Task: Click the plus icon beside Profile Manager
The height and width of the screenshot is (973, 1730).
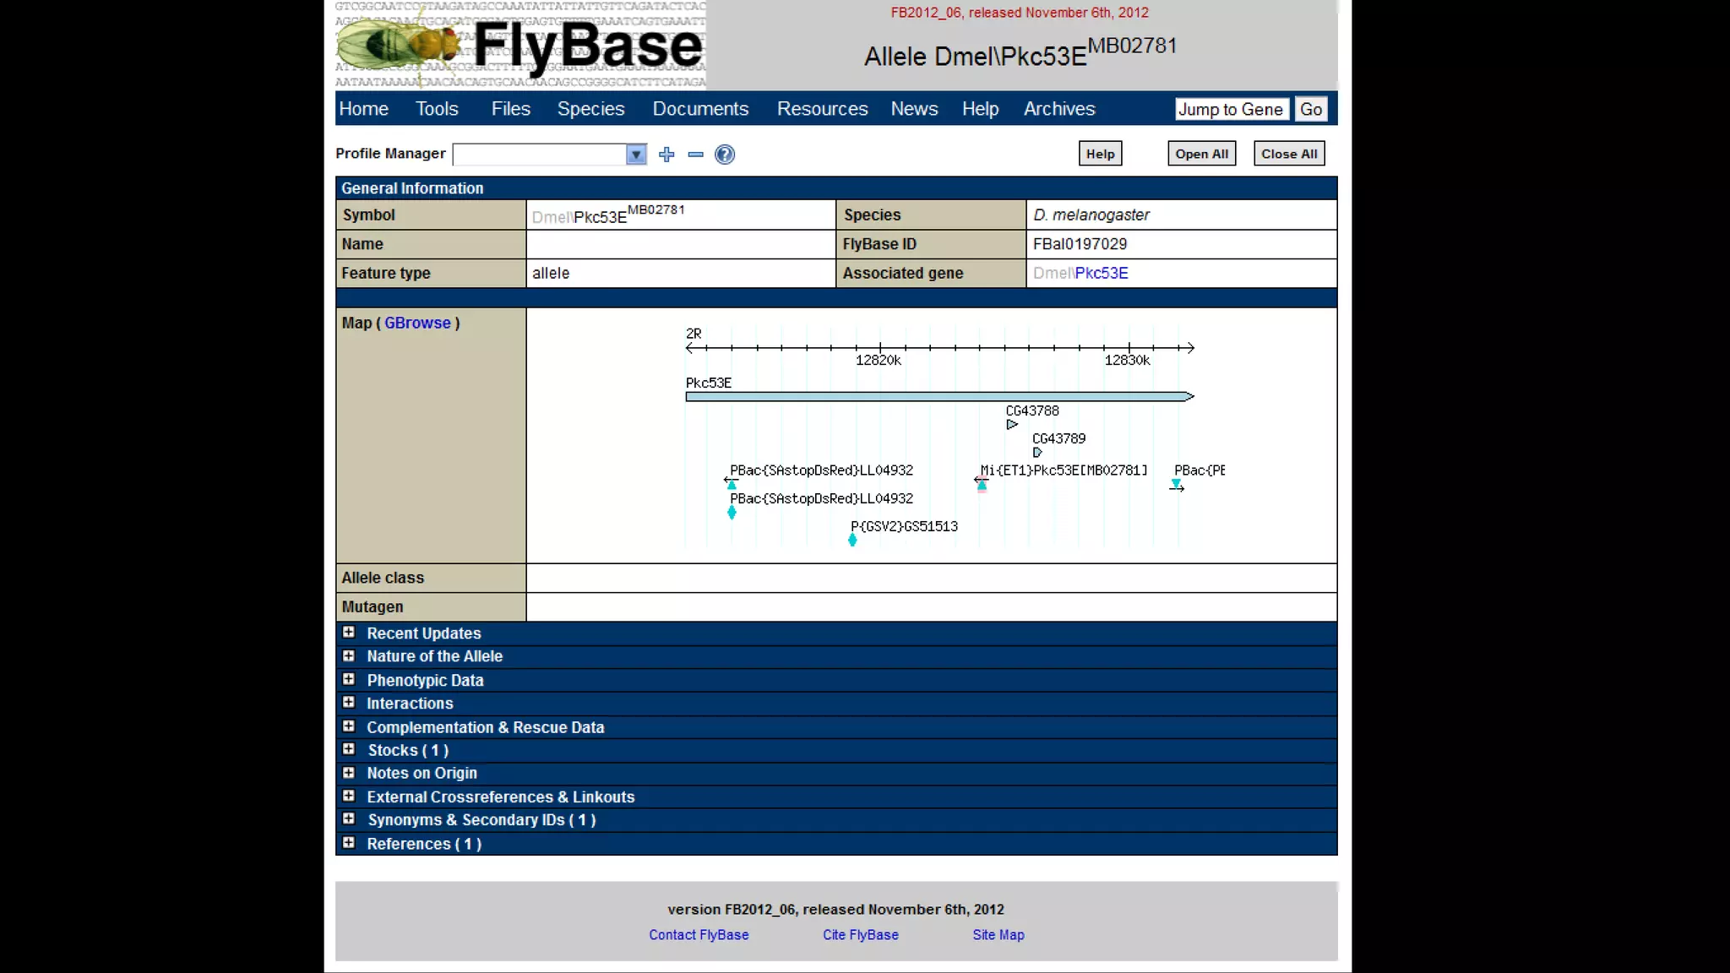Action: point(666,155)
